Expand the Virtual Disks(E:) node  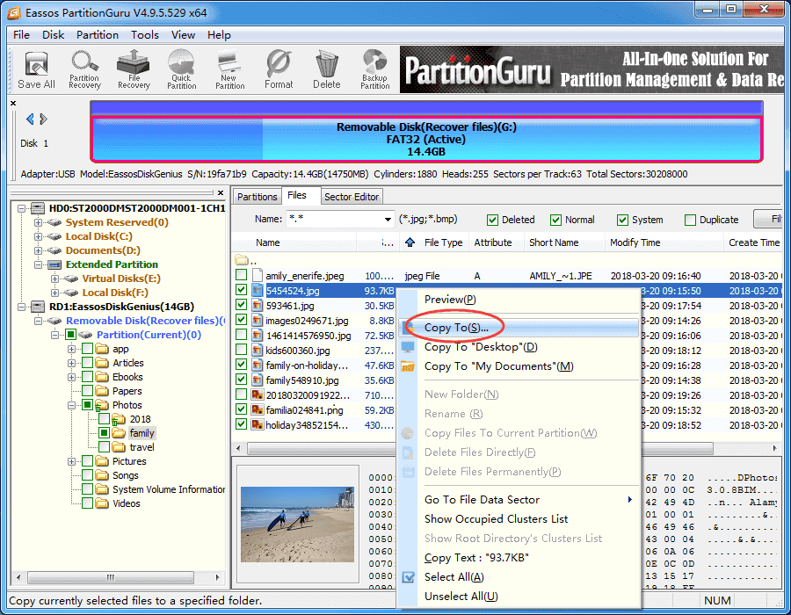pyautogui.click(x=54, y=279)
